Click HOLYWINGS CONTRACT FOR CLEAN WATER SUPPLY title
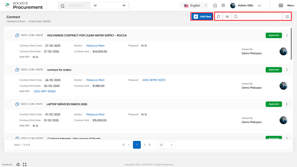 click(87, 35)
